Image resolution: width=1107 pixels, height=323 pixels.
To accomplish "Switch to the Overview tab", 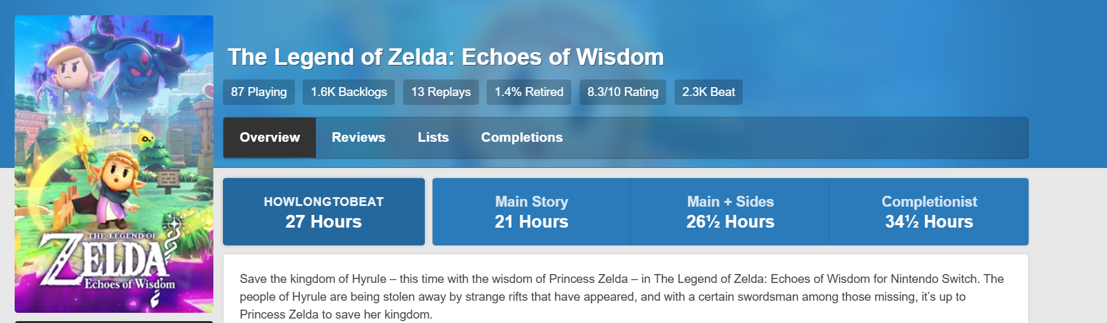I will click(269, 137).
